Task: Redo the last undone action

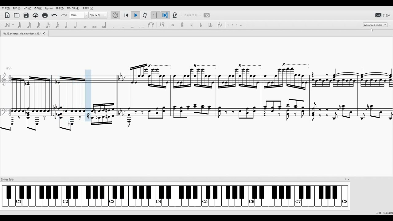Action: [x=64, y=15]
